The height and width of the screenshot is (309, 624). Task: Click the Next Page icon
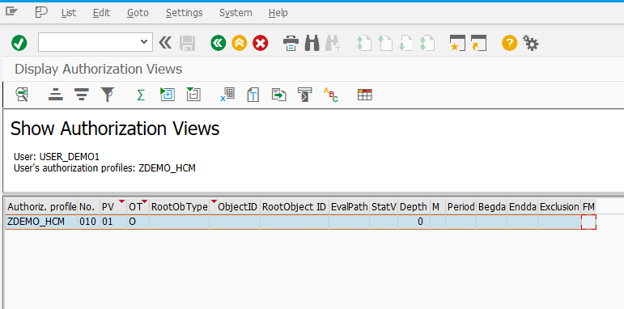tap(406, 43)
